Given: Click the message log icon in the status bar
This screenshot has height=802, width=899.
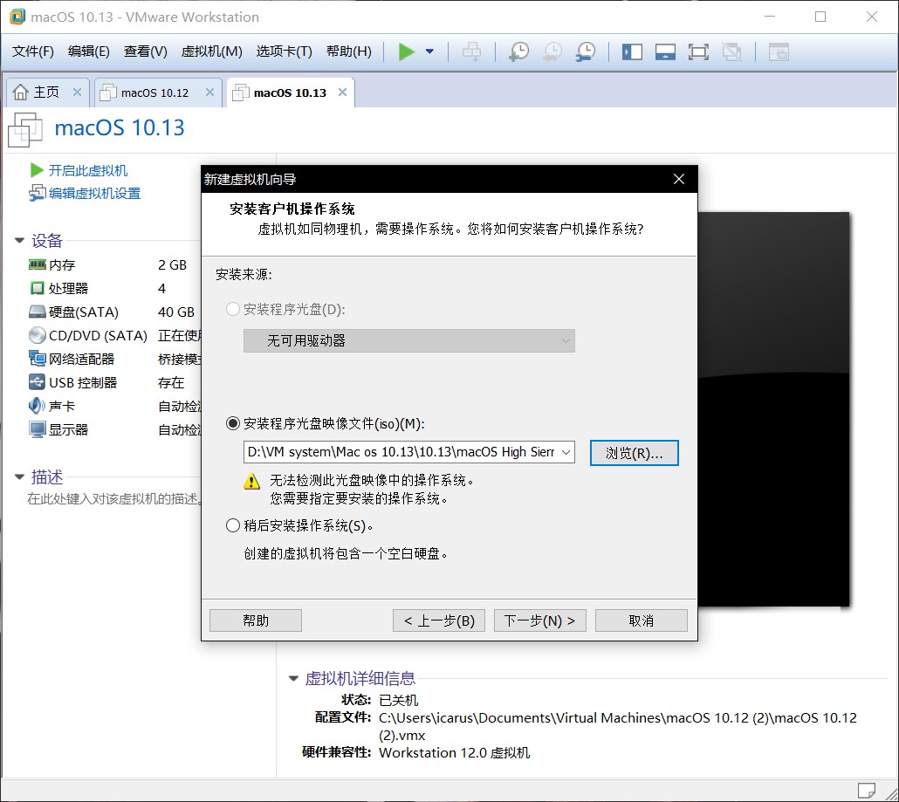Looking at the screenshot, I should point(867,790).
